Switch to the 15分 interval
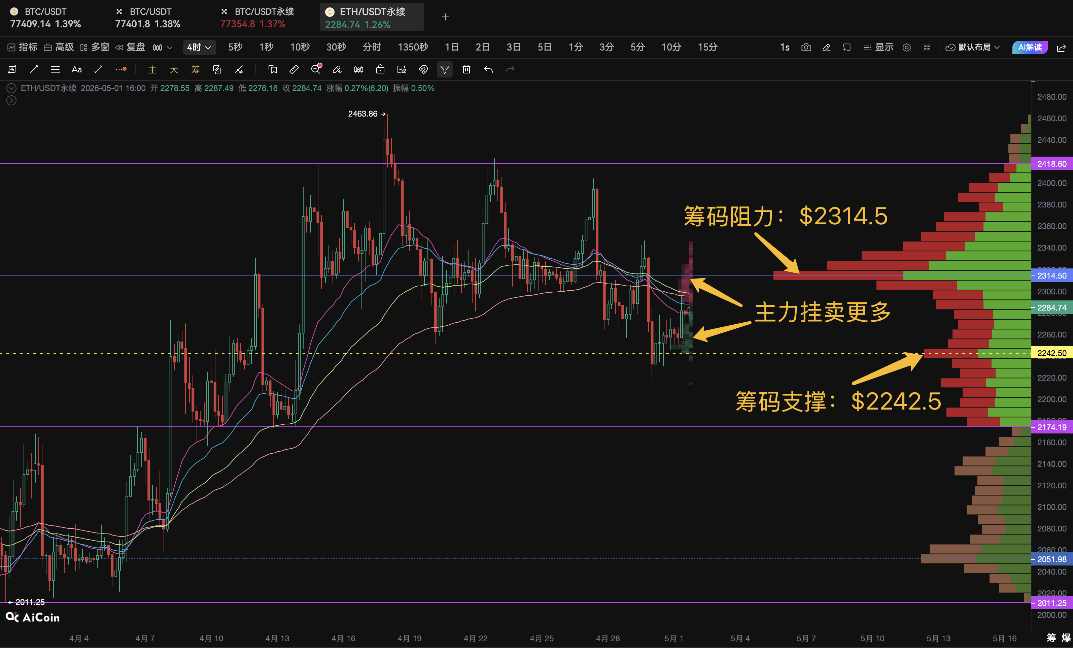Viewport: 1073px width, 648px height. 707,47
